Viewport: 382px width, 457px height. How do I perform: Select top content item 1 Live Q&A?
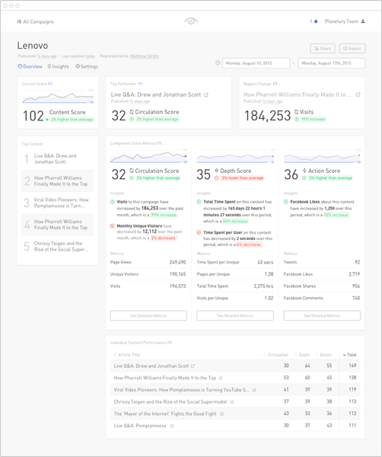tap(57, 159)
